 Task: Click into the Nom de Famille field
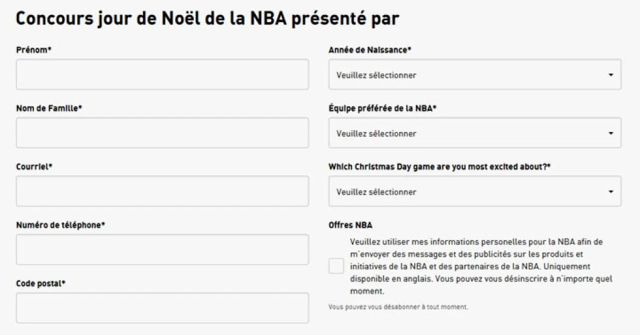click(x=162, y=133)
